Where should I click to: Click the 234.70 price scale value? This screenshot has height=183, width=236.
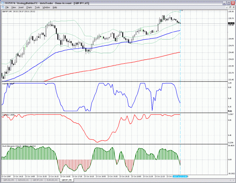click(231, 46)
